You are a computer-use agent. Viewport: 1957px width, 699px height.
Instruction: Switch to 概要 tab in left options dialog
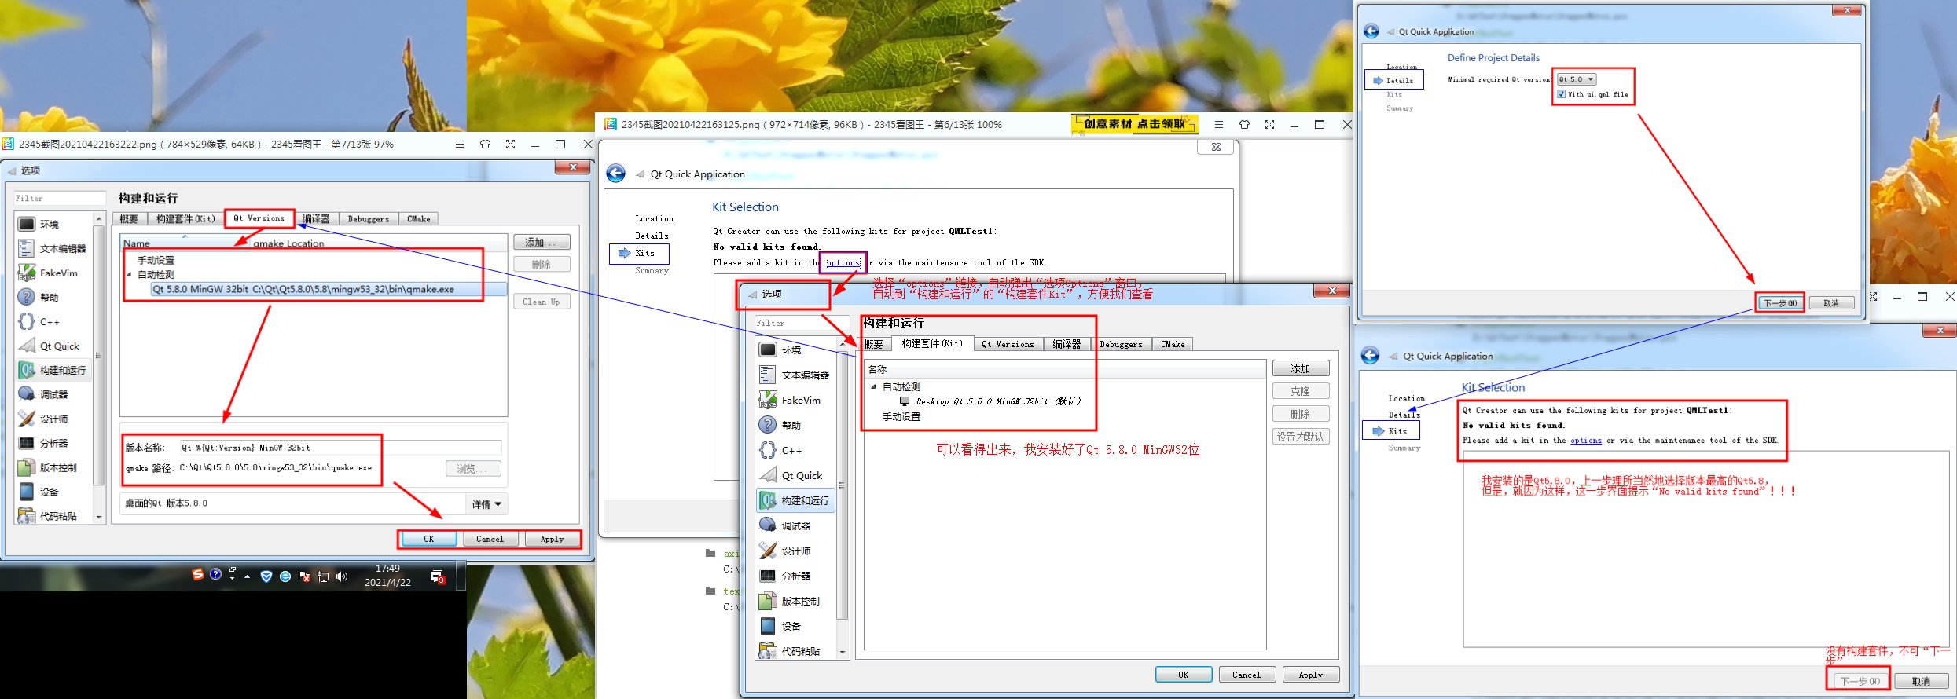pyautogui.click(x=129, y=219)
